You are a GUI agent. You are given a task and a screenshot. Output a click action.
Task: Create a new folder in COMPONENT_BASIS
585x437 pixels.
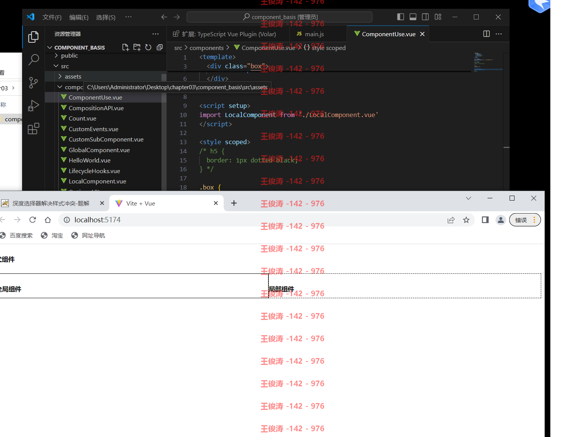pos(137,47)
